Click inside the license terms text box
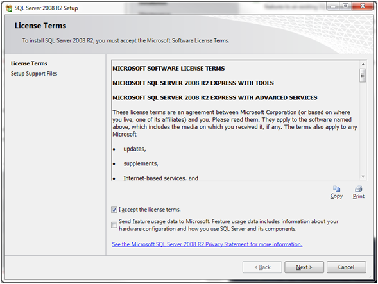Image resolution: width=378 pixels, height=284 pixels. [236, 120]
